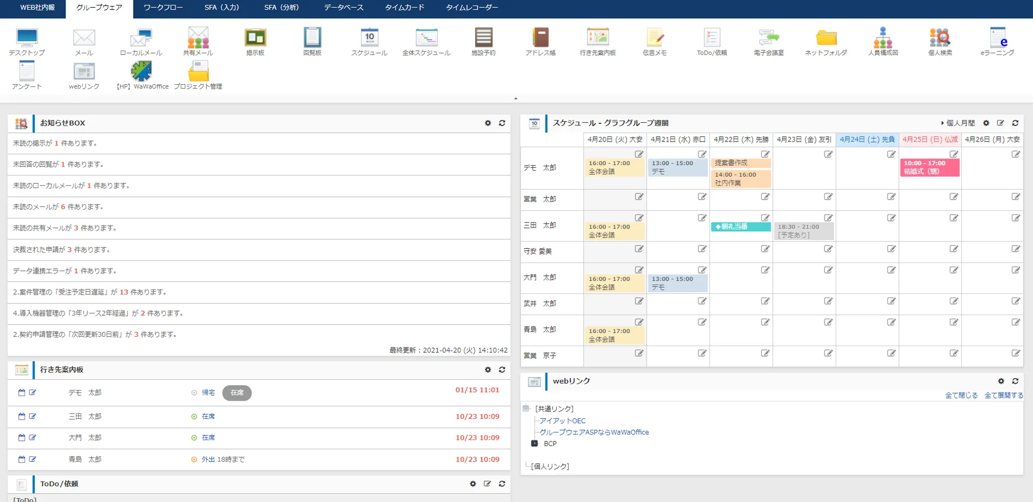Click edit icon in ToDo/依頼 panel header
The width and height of the screenshot is (1033, 502).
click(x=487, y=484)
